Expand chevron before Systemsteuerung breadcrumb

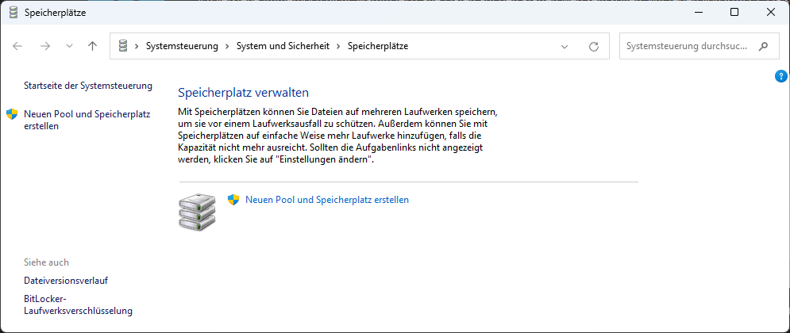pos(137,46)
